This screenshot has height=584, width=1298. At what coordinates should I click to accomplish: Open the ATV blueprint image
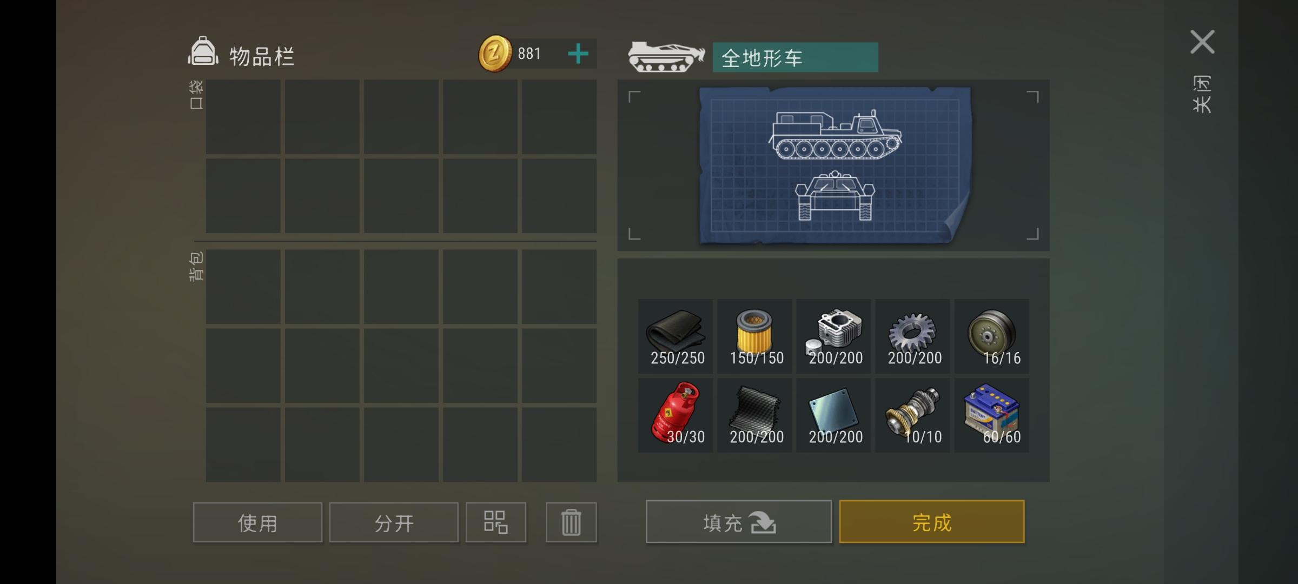[835, 165]
